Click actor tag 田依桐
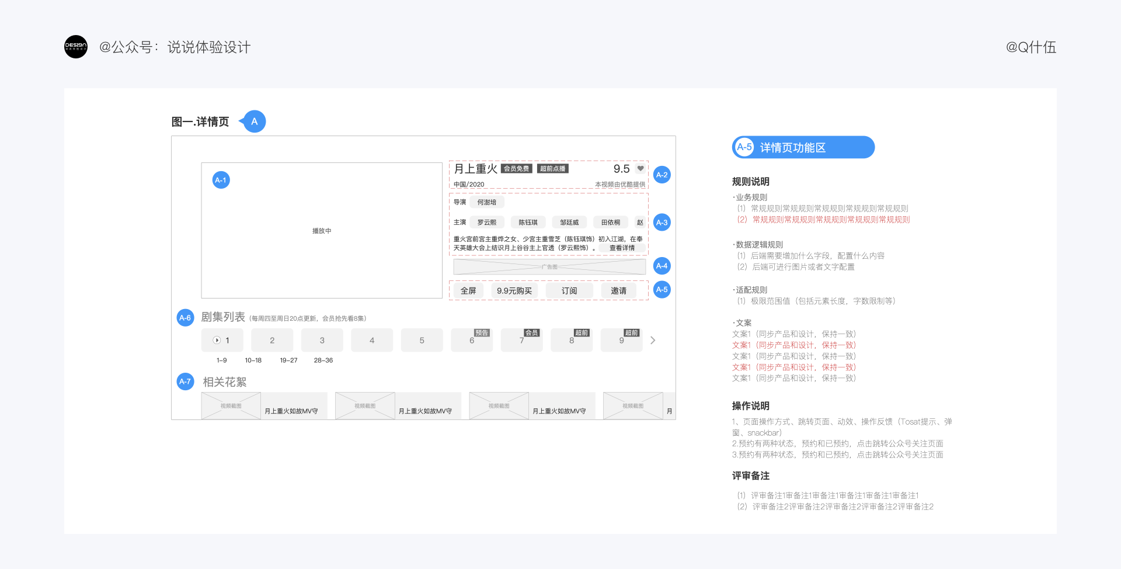The width and height of the screenshot is (1121, 569). coord(611,223)
